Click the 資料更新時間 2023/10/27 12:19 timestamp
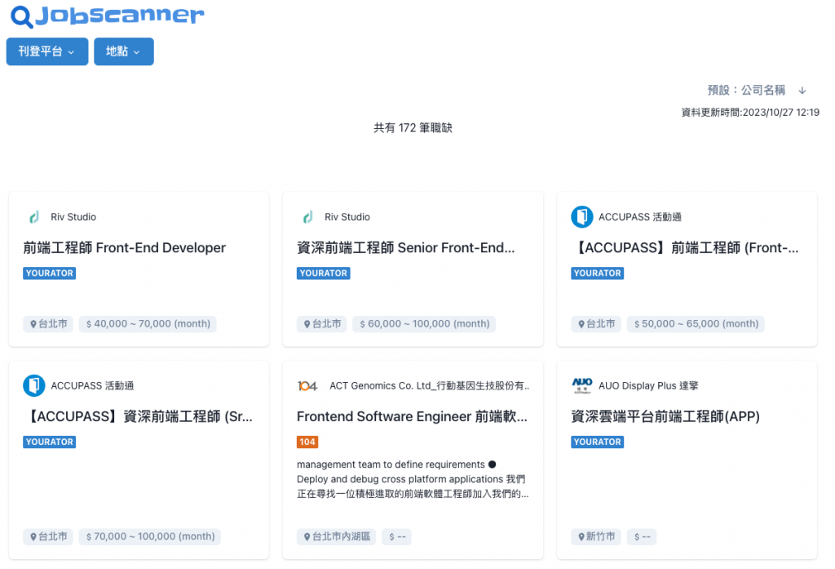This screenshot has width=835, height=569. point(750,113)
